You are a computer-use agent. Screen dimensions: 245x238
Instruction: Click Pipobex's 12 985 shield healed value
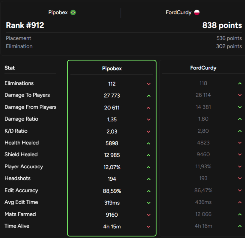(x=112, y=155)
